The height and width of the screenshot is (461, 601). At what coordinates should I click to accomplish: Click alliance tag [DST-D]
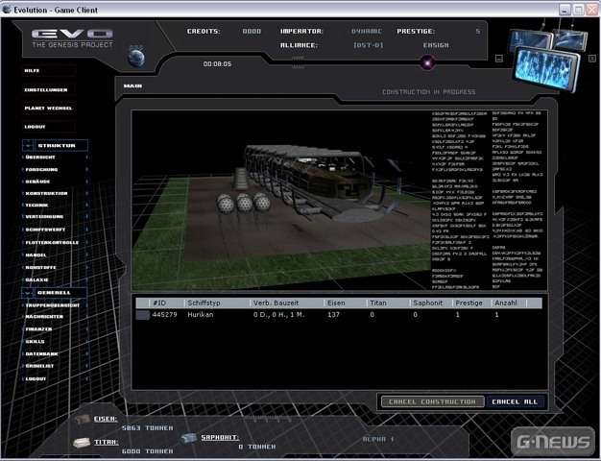[369, 45]
